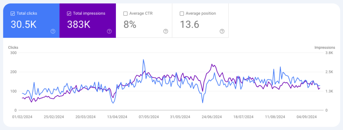The width and height of the screenshot is (343, 130).
Task: Click the blue clicks peak near 07/05/2024
Action: [143, 59]
